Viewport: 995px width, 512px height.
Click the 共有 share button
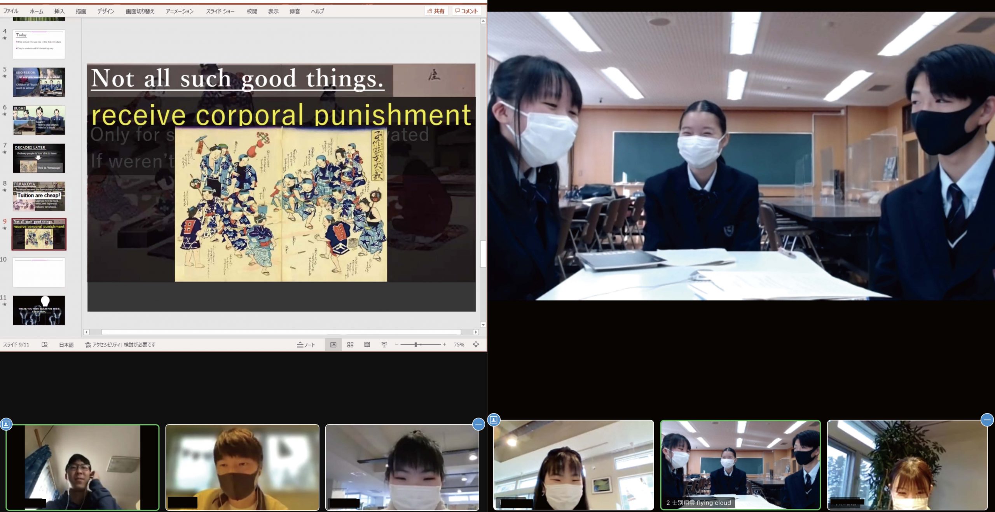pyautogui.click(x=436, y=11)
